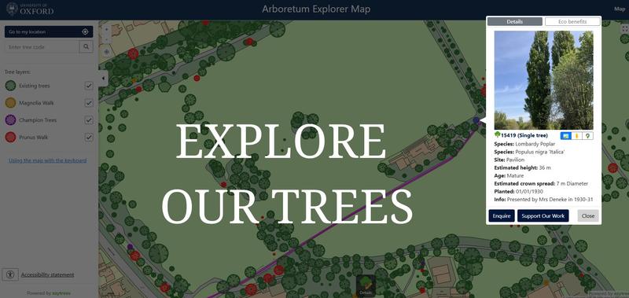Click the red Prunus Walk layer icon
The width and height of the screenshot is (629, 298).
11,137
